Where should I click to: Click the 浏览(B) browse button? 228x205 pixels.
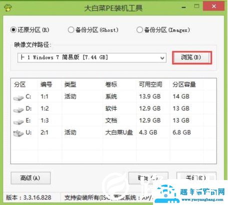click(191, 57)
